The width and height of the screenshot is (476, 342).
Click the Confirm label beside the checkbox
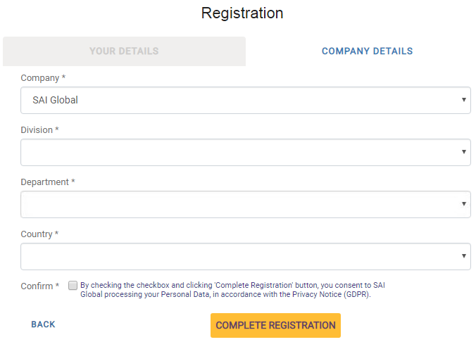point(39,286)
